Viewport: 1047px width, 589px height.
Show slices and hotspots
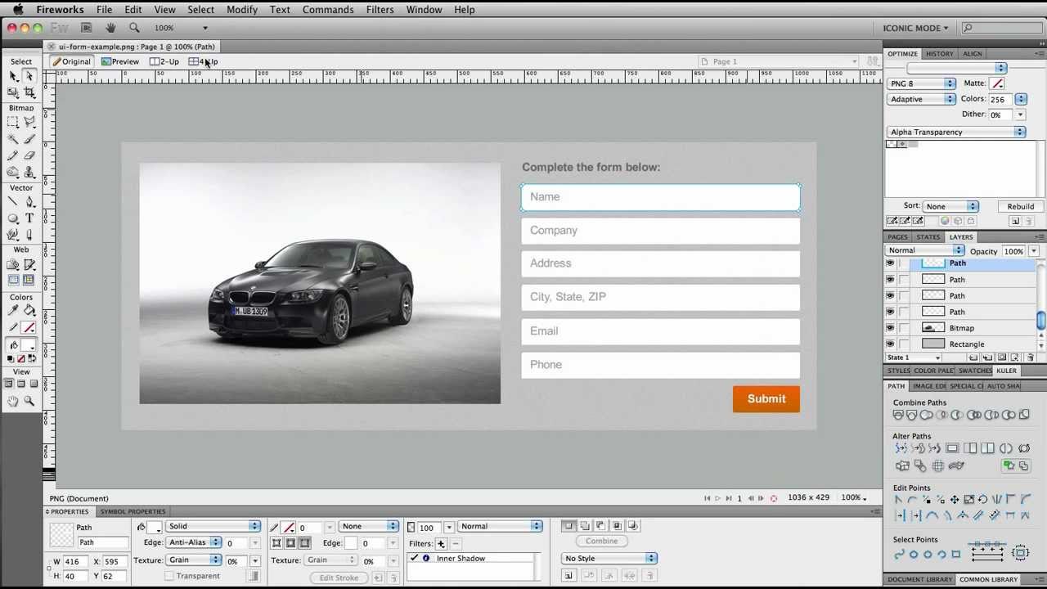(x=29, y=281)
